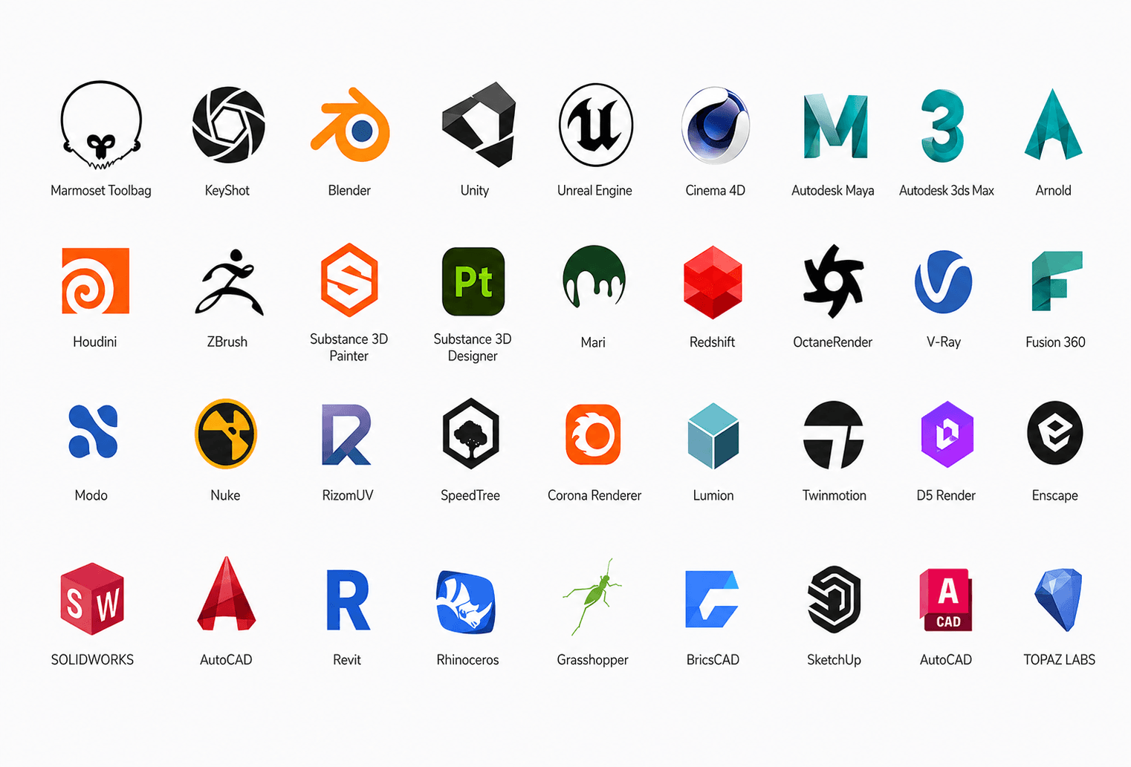Select the KeyShot aperture icon
The image size is (1131, 767).
[x=228, y=125]
